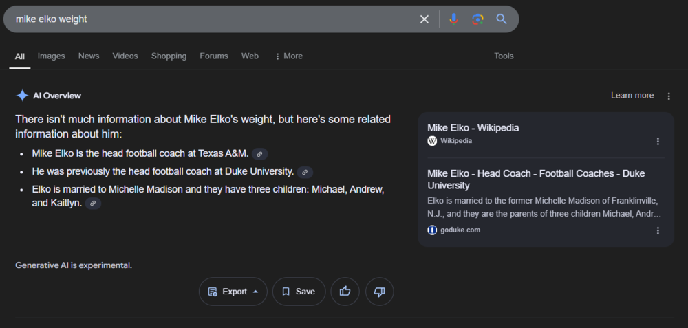Click the Learn more link

(x=632, y=96)
